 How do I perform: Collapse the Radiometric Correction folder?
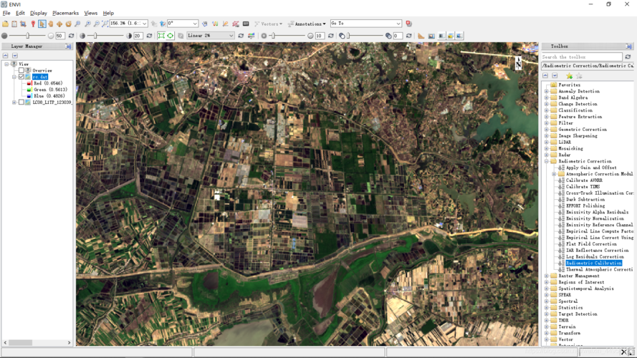[x=547, y=161]
